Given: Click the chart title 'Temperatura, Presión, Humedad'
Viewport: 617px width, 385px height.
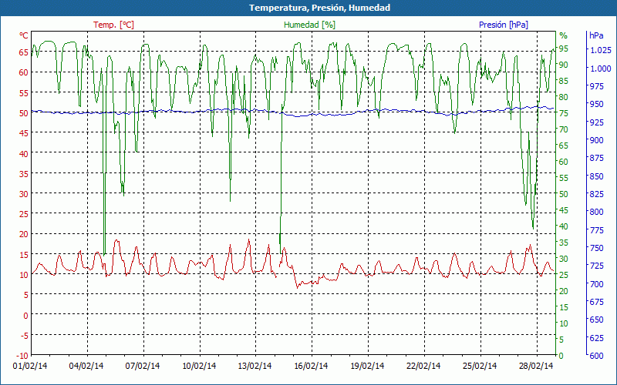Looking at the screenshot, I should pyautogui.click(x=319, y=8).
